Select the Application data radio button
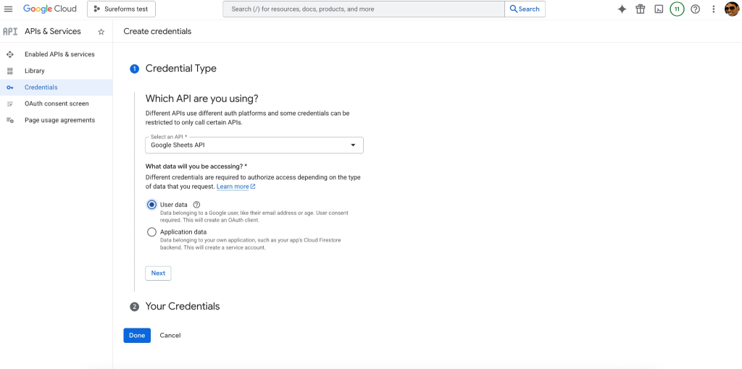This screenshot has height=369, width=742. (x=151, y=232)
